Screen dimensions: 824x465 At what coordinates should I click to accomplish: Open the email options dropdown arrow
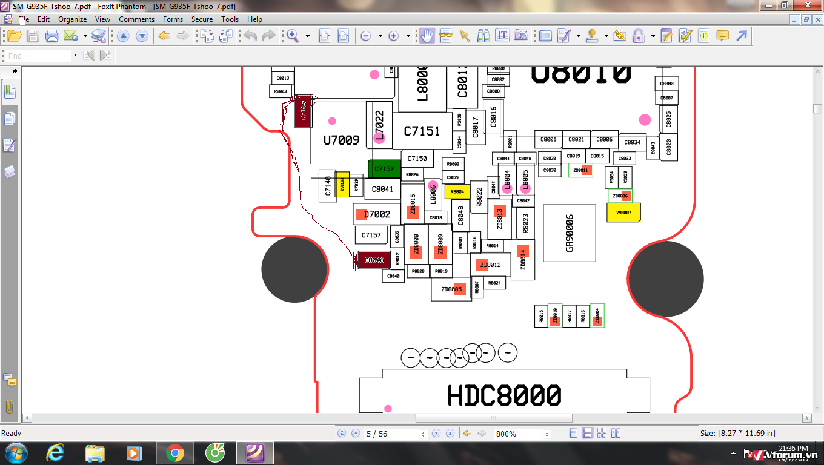pyautogui.click(x=85, y=36)
